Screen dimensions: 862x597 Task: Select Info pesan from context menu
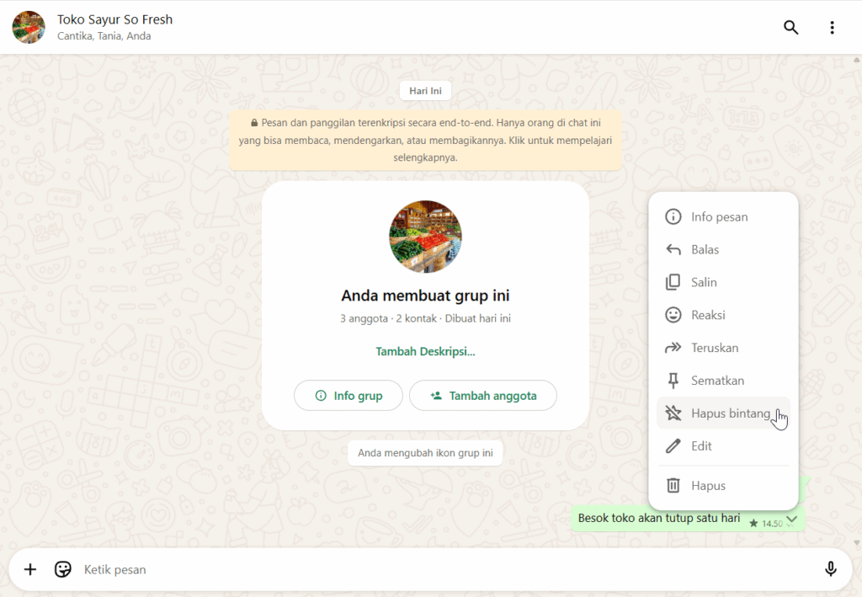pyautogui.click(x=723, y=216)
